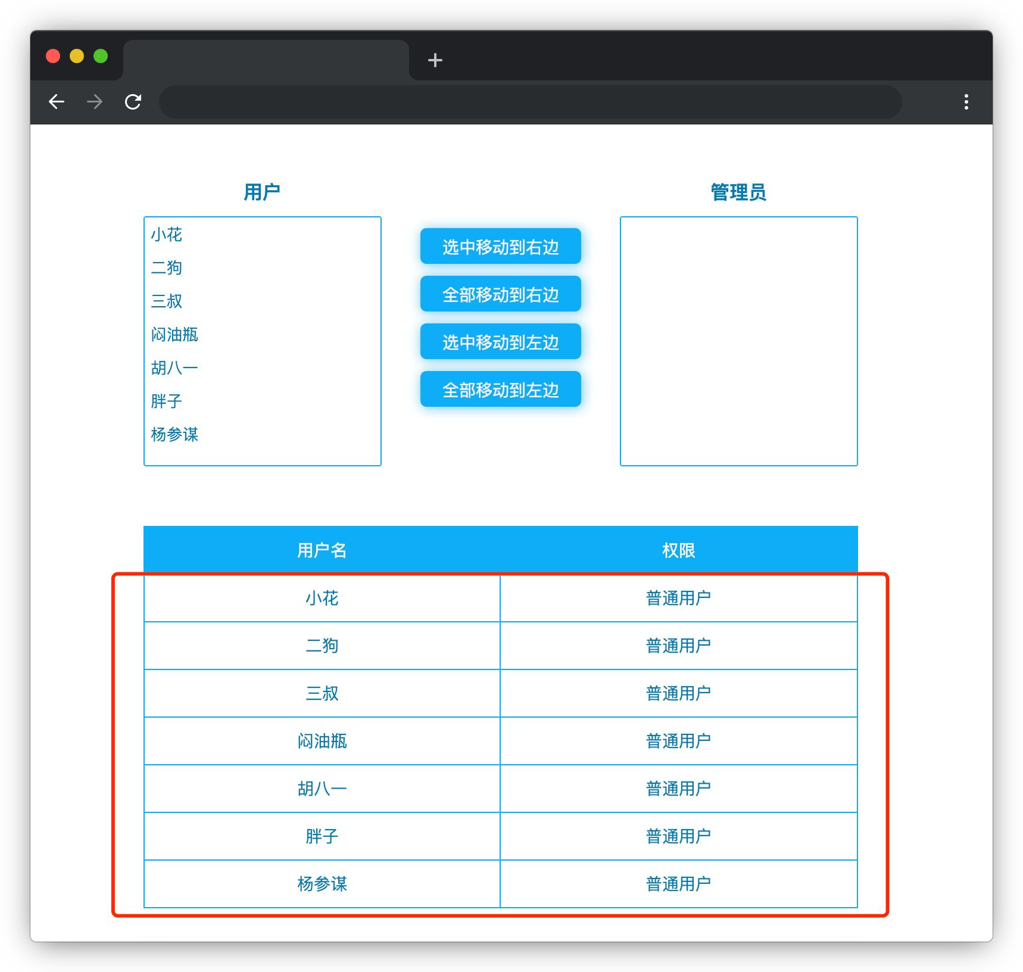
Task: Maximize the window with the green button
Action: (101, 56)
